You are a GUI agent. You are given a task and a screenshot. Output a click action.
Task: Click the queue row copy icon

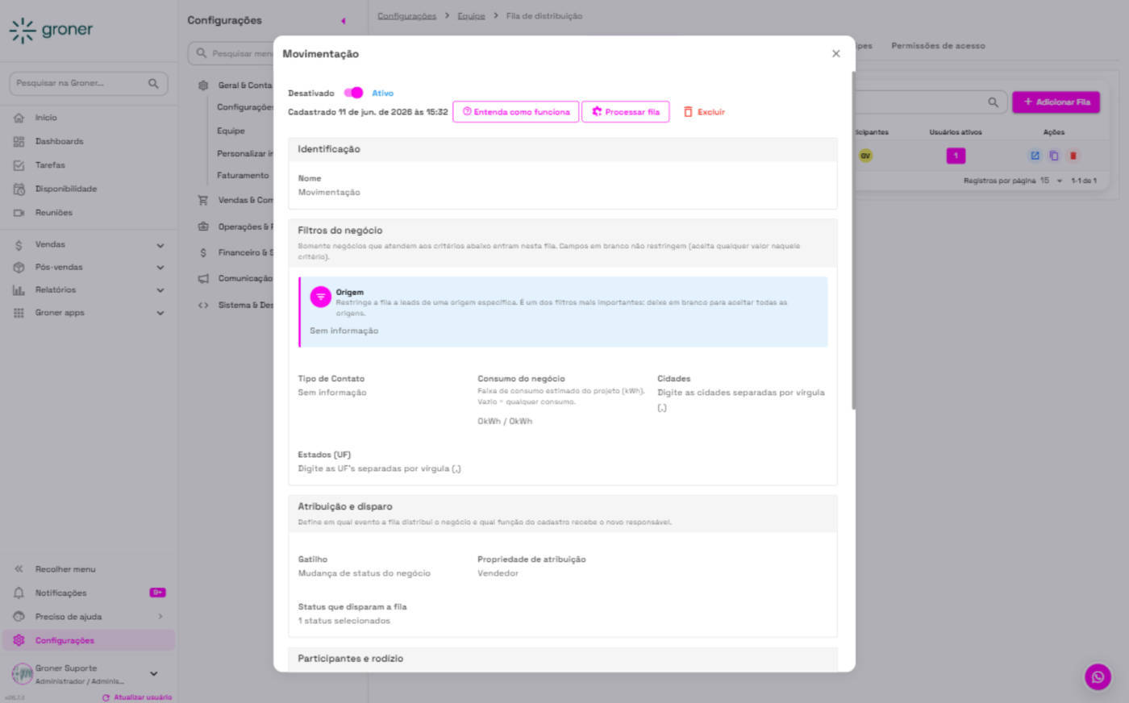(1054, 156)
